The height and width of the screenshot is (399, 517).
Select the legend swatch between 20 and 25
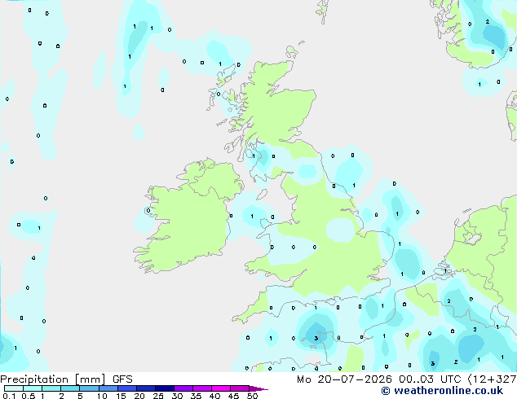point(146,388)
